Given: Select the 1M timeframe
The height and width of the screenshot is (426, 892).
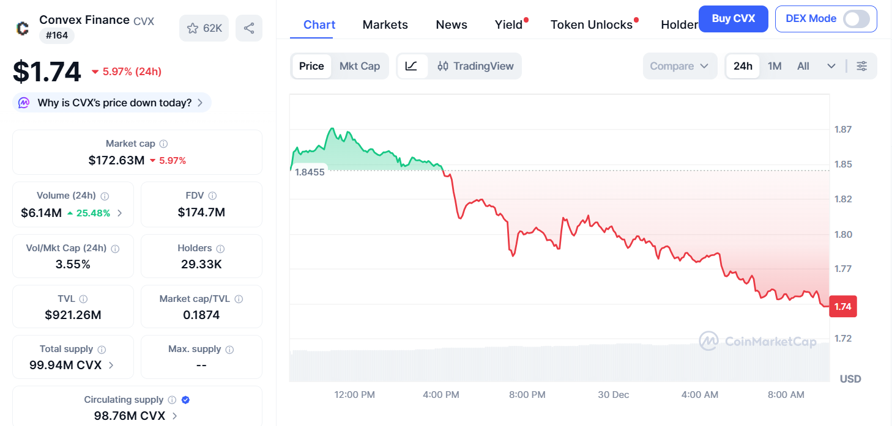Looking at the screenshot, I should pyautogui.click(x=774, y=66).
